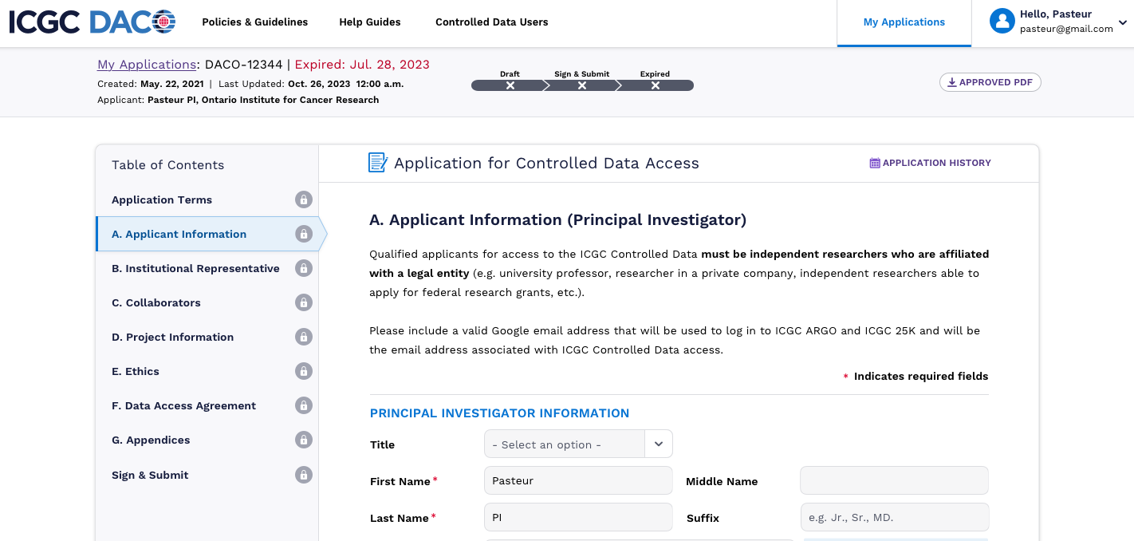Click lock icon beside Application Terms
This screenshot has height=541, width=1134.
tap(303, 199)
